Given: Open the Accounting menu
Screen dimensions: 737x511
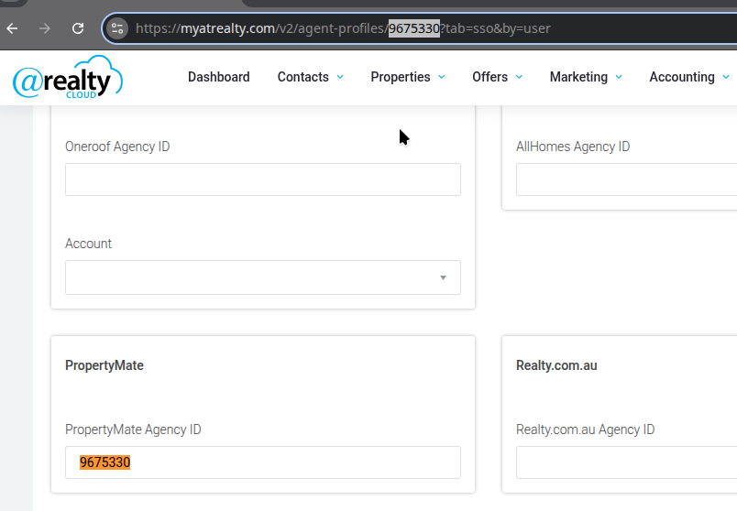Looking at the screenshot, I should (682, 77).
